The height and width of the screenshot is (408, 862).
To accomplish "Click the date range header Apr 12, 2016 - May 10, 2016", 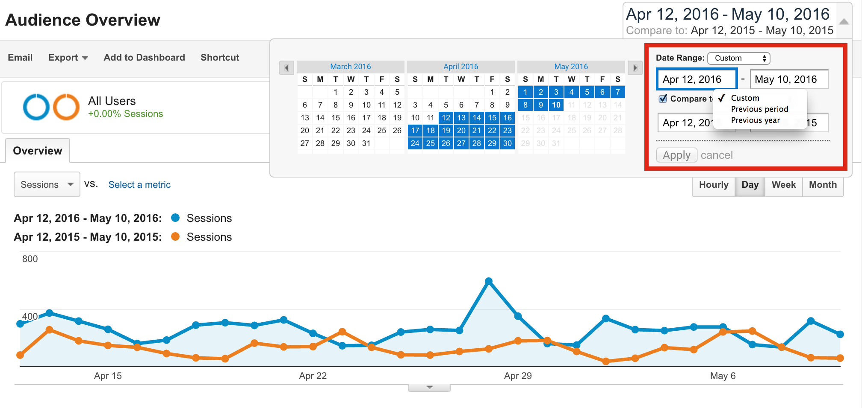I will (x=728, y=15).
